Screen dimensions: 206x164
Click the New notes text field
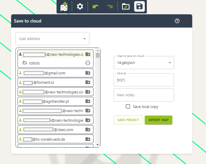click(144, 95)
